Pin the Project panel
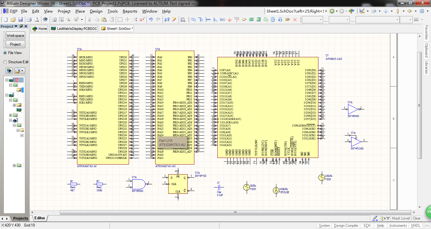The height and width of the screenshot is (229, 431). (21, 26)
